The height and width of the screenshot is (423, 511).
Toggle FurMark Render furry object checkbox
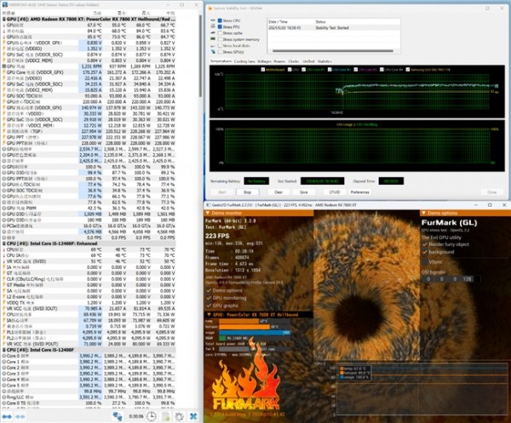[x=425, y=244]
